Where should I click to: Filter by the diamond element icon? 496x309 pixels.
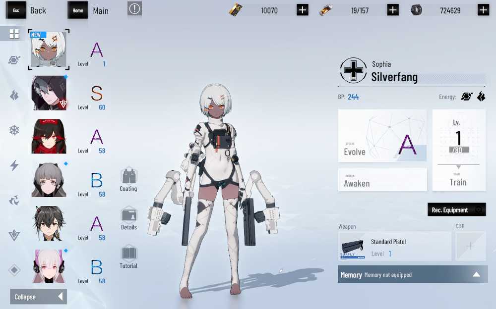(14, 270)
